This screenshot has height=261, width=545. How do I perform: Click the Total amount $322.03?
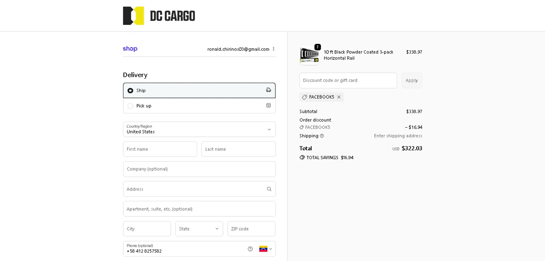(x=412, y=148)
